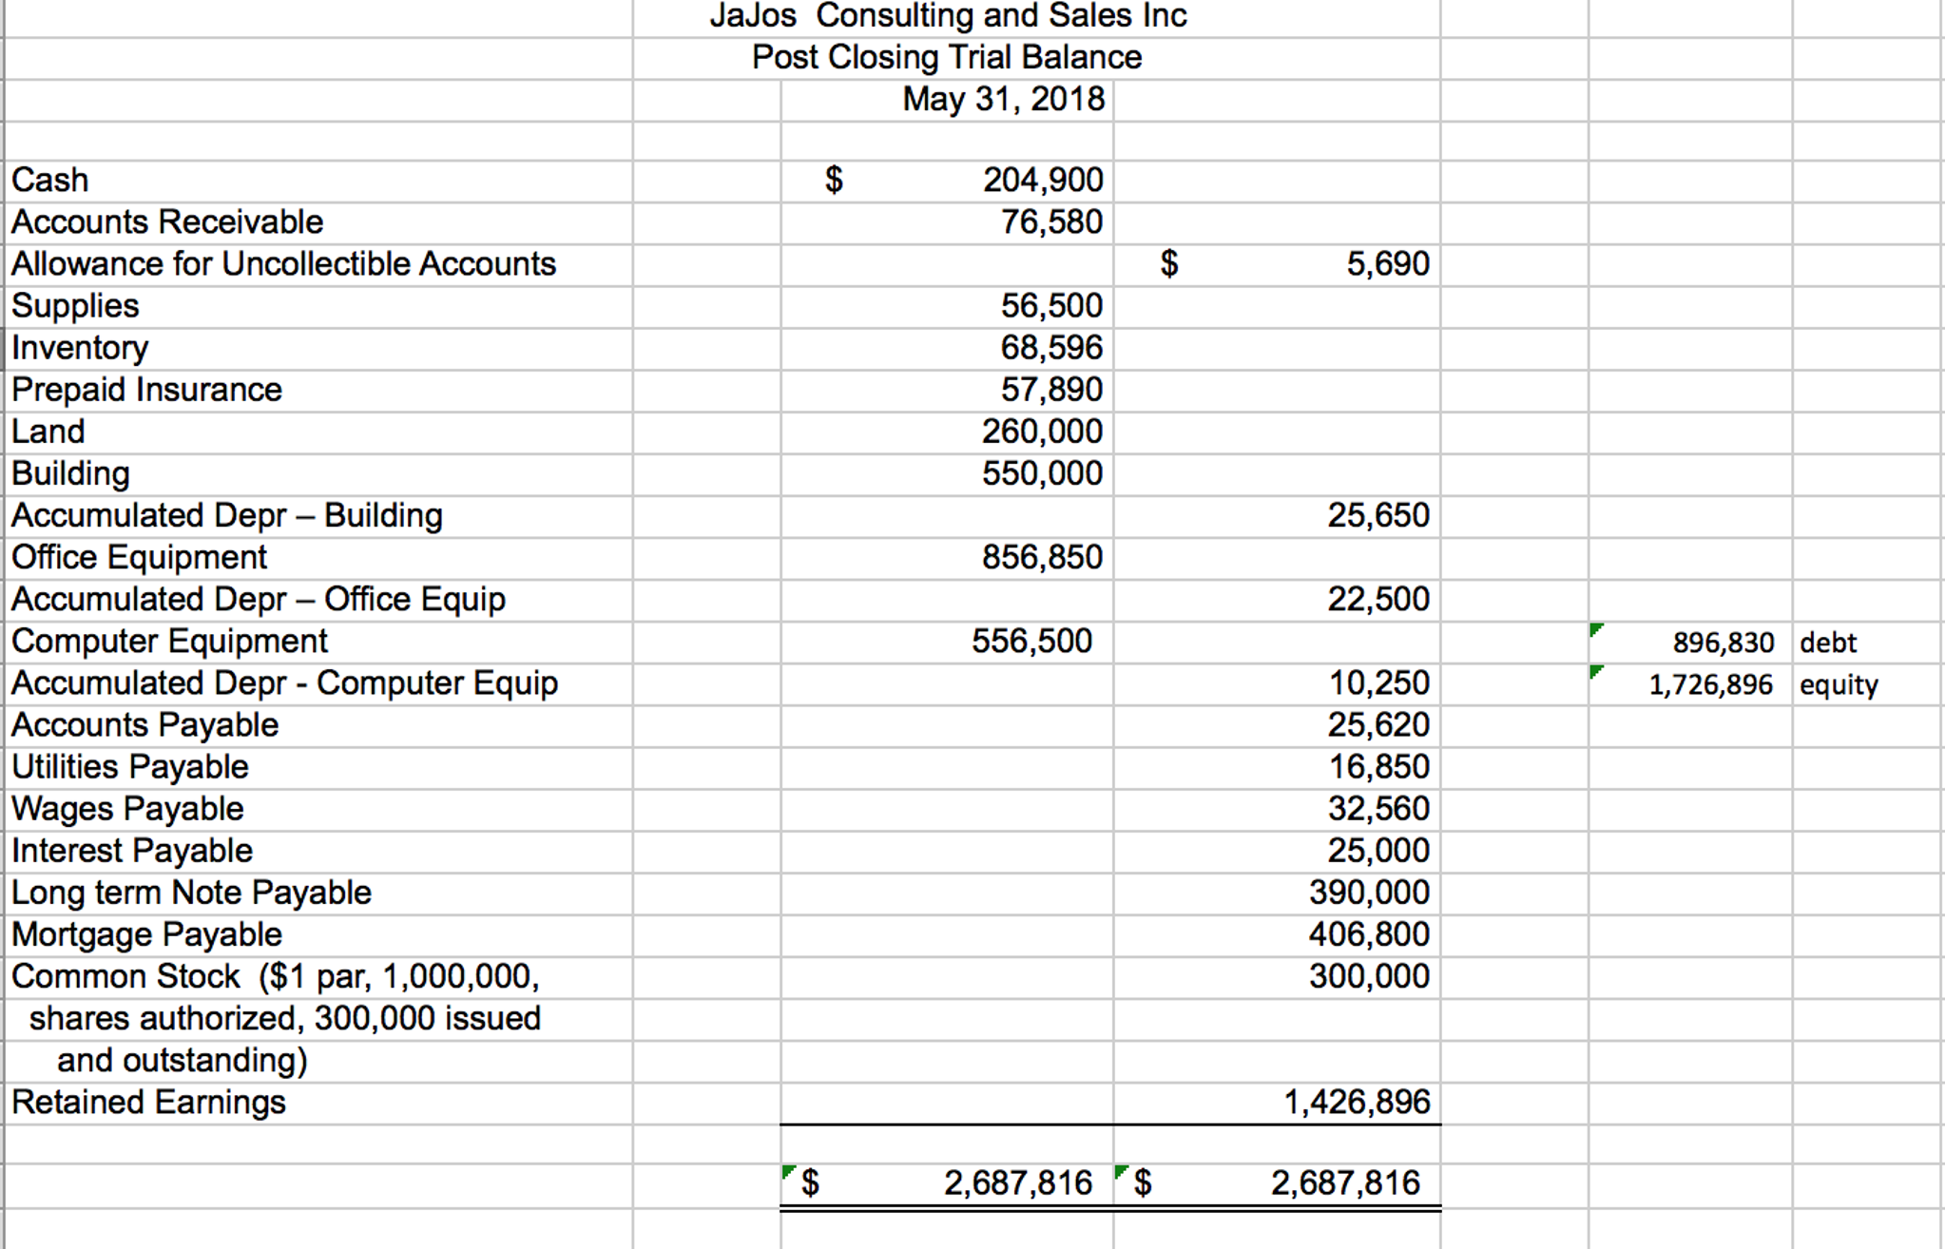The image size is (1945, 1249).
Task: Select the Cash account cell
Action: (x=49, y=180)
